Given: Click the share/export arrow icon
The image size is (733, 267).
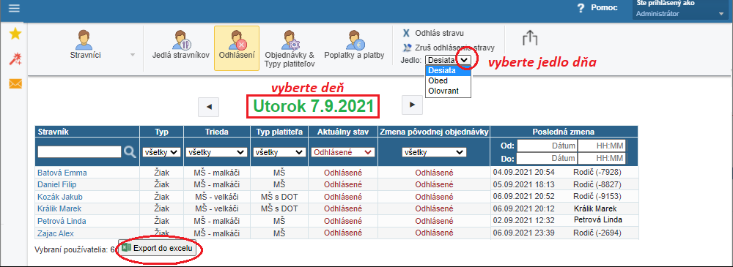Looking at the screenshot, I should (x=530, y=38).
